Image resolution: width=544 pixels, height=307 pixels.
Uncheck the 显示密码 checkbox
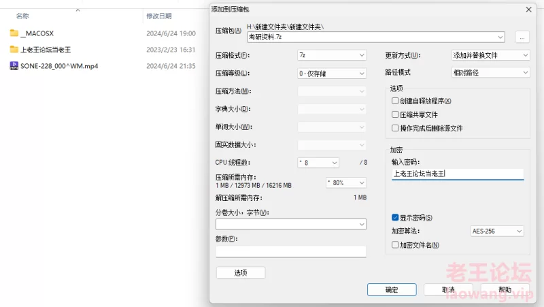point(395,218)
